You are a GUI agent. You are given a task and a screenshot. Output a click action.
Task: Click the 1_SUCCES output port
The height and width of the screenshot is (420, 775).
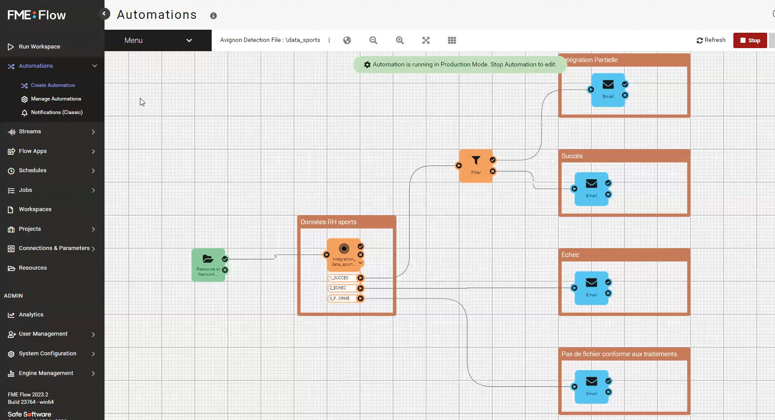click(x=360, y=278)
